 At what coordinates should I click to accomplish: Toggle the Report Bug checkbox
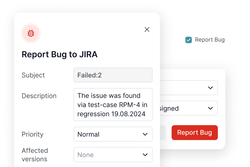(x=189, y=40)
